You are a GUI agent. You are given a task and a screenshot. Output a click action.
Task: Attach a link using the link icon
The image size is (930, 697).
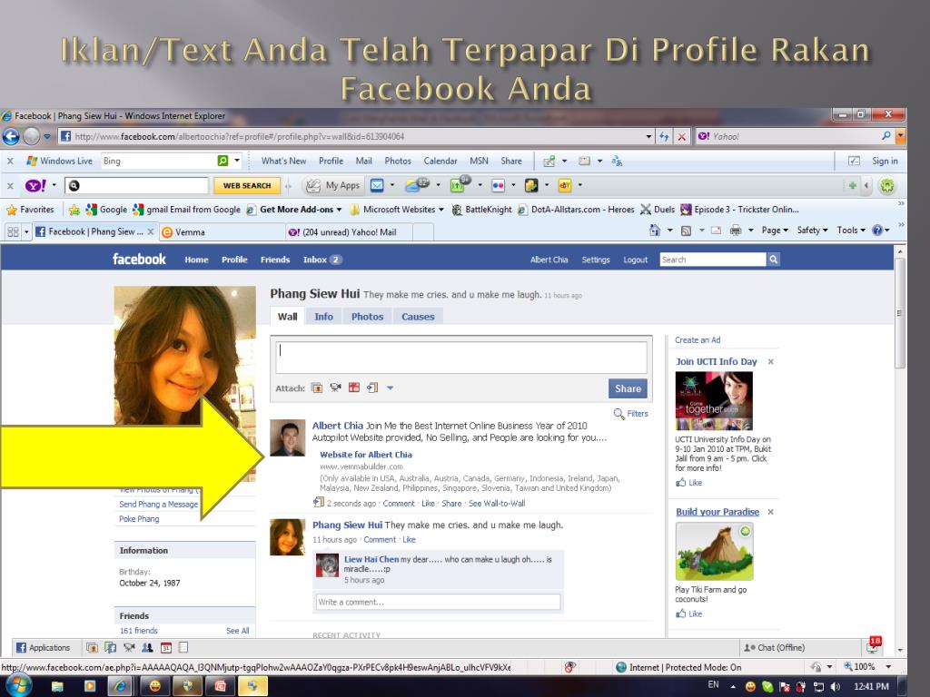point(371,388)
